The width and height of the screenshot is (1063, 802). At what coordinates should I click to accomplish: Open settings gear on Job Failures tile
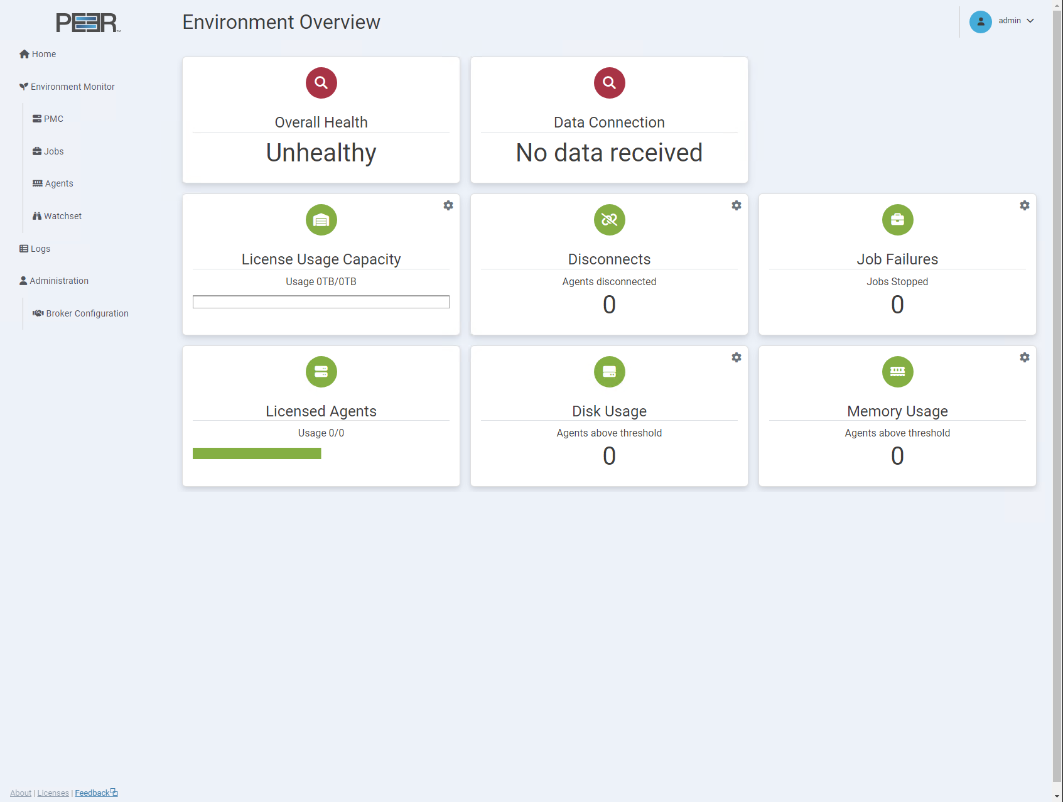tap(1024, 205)
